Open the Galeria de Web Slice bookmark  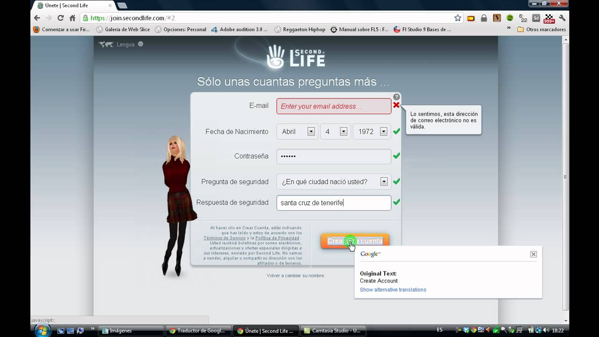click(123, 29)
